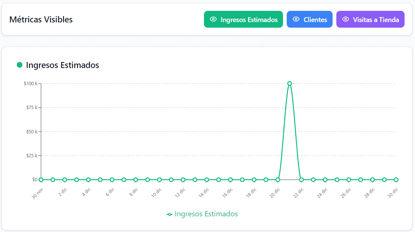Click the eye icon on Ingresos Estimados button
Viewport: 415px width, 232px height.
(213, 19)
